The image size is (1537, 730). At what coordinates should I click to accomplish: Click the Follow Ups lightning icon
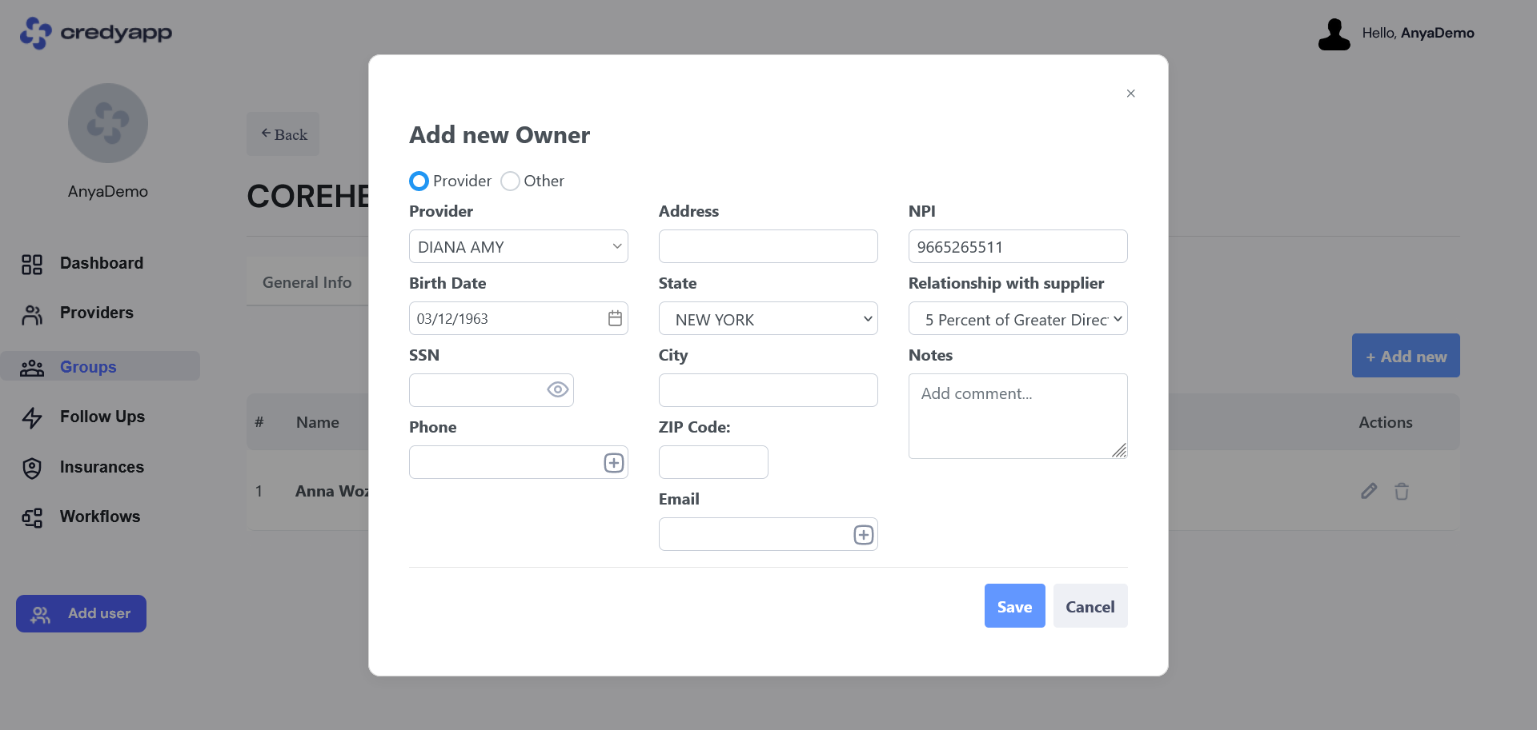[x=32, y=417]
